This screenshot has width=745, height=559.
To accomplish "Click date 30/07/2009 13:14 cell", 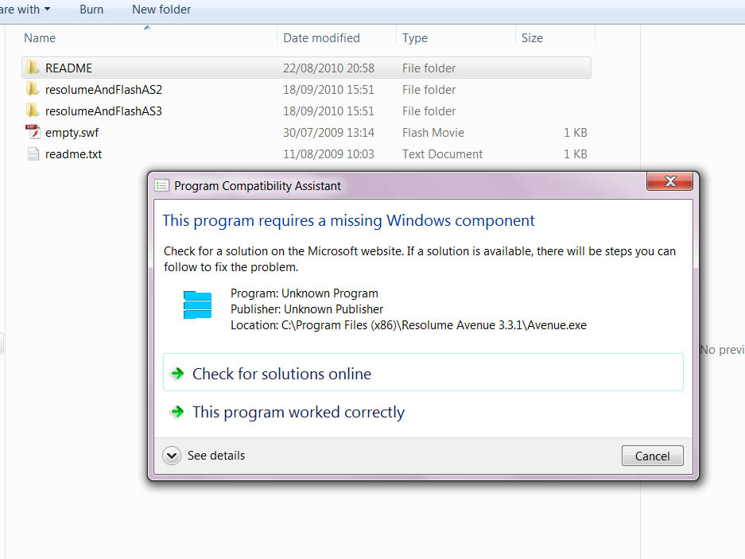I will click(329, 133).
